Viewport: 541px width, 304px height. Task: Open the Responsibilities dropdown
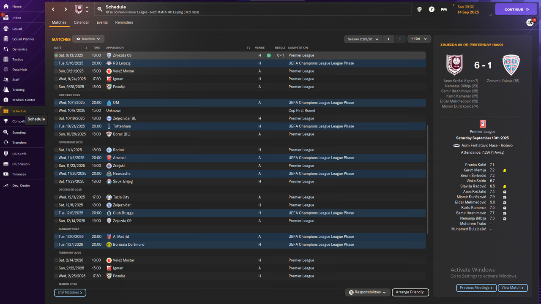(368, 292)
